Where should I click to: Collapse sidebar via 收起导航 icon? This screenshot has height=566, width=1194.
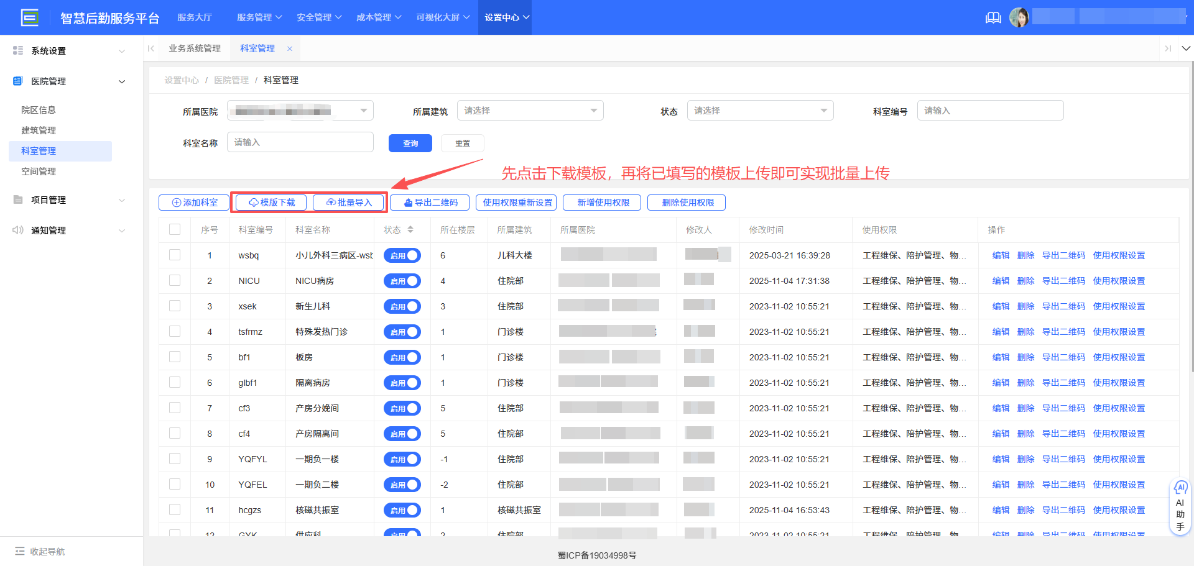coord(20,551)
